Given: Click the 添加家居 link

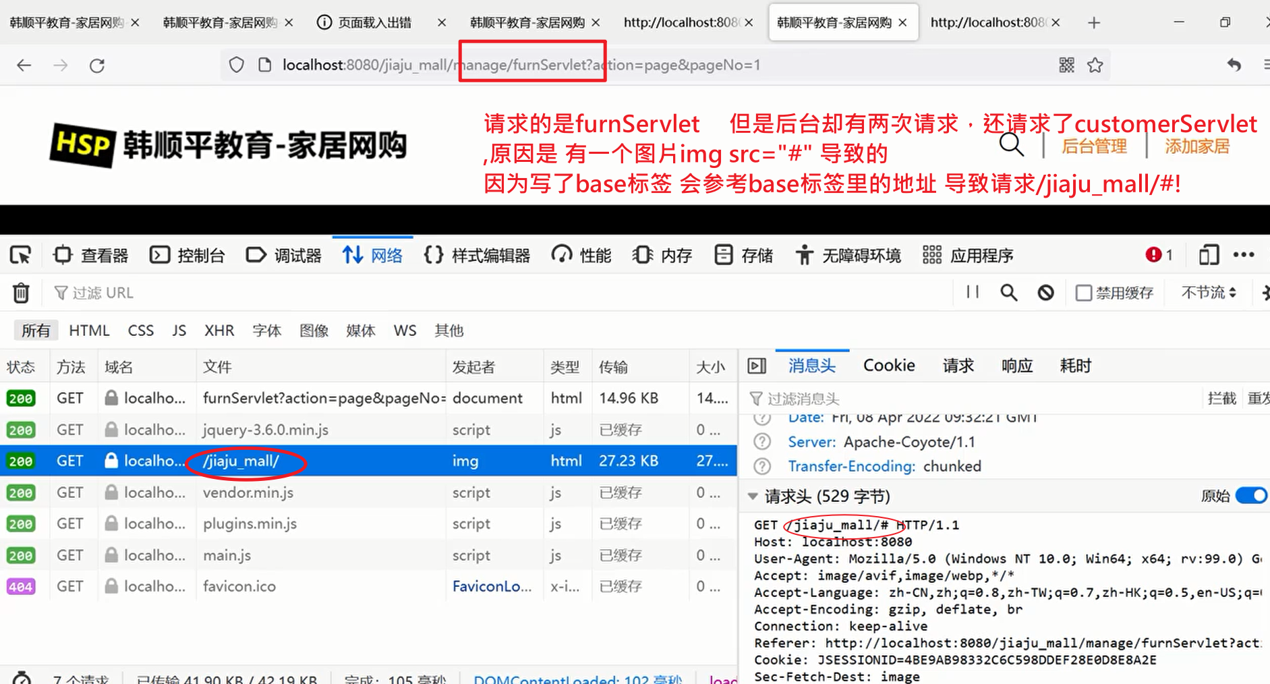Looking at the screenshot, I should tap(1197, 146).
